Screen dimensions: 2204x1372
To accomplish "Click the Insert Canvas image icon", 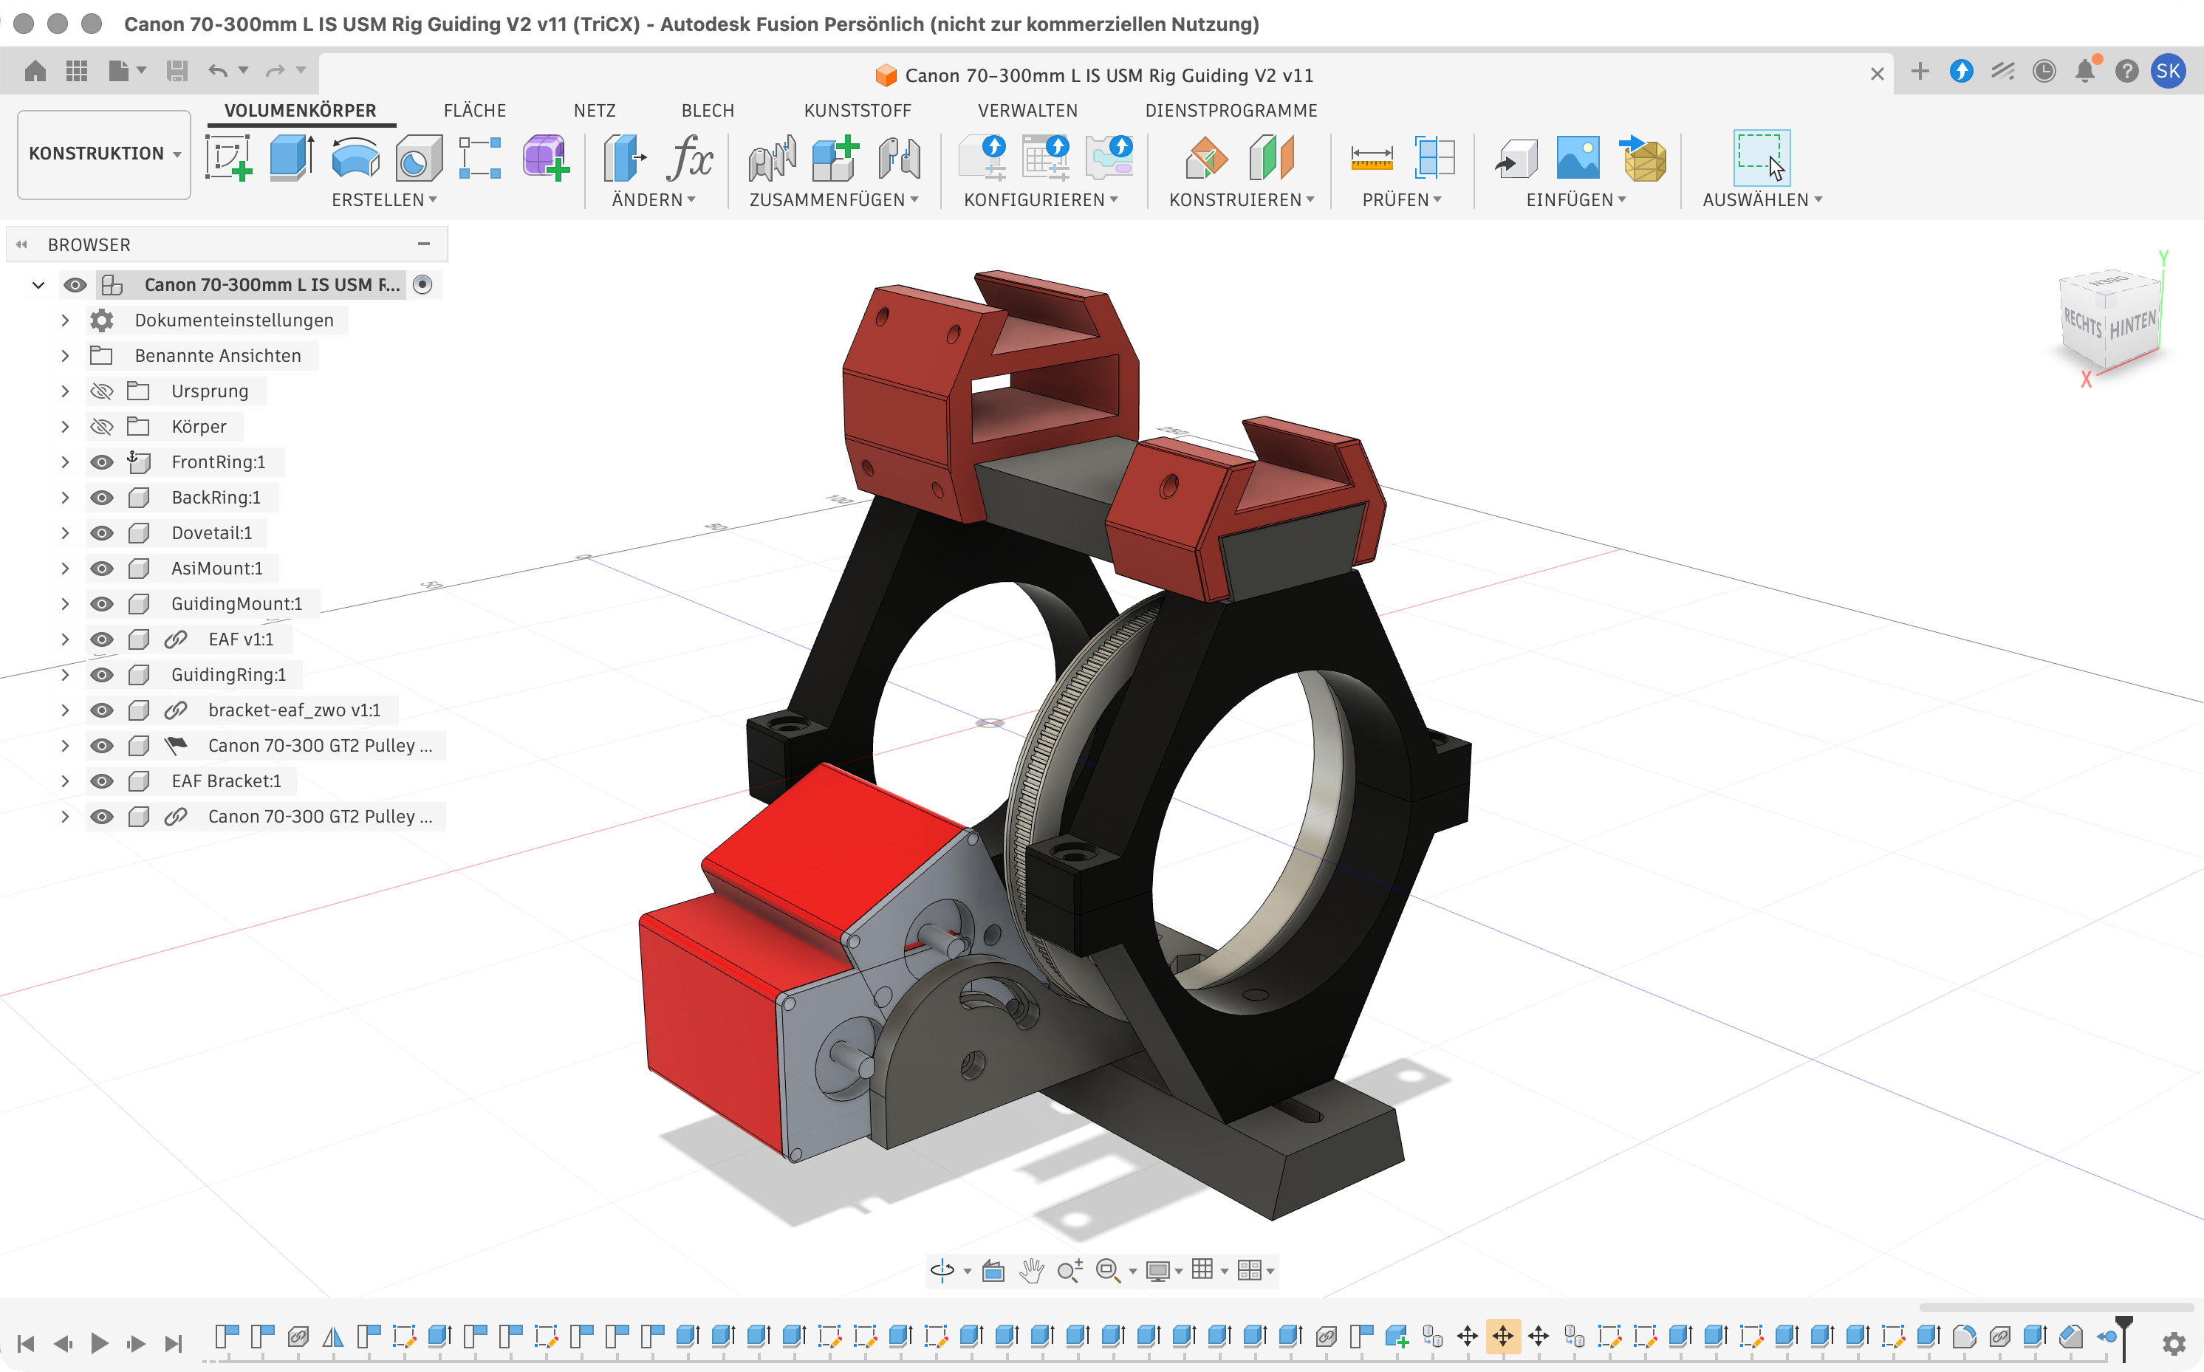I will pyautogui.click(x=1578, y=157).
